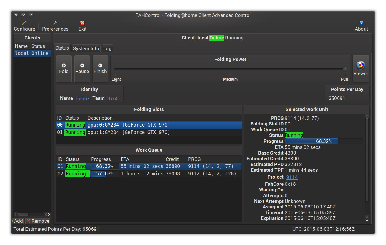Click the UTC time in status bar

[x=324, y=229]
